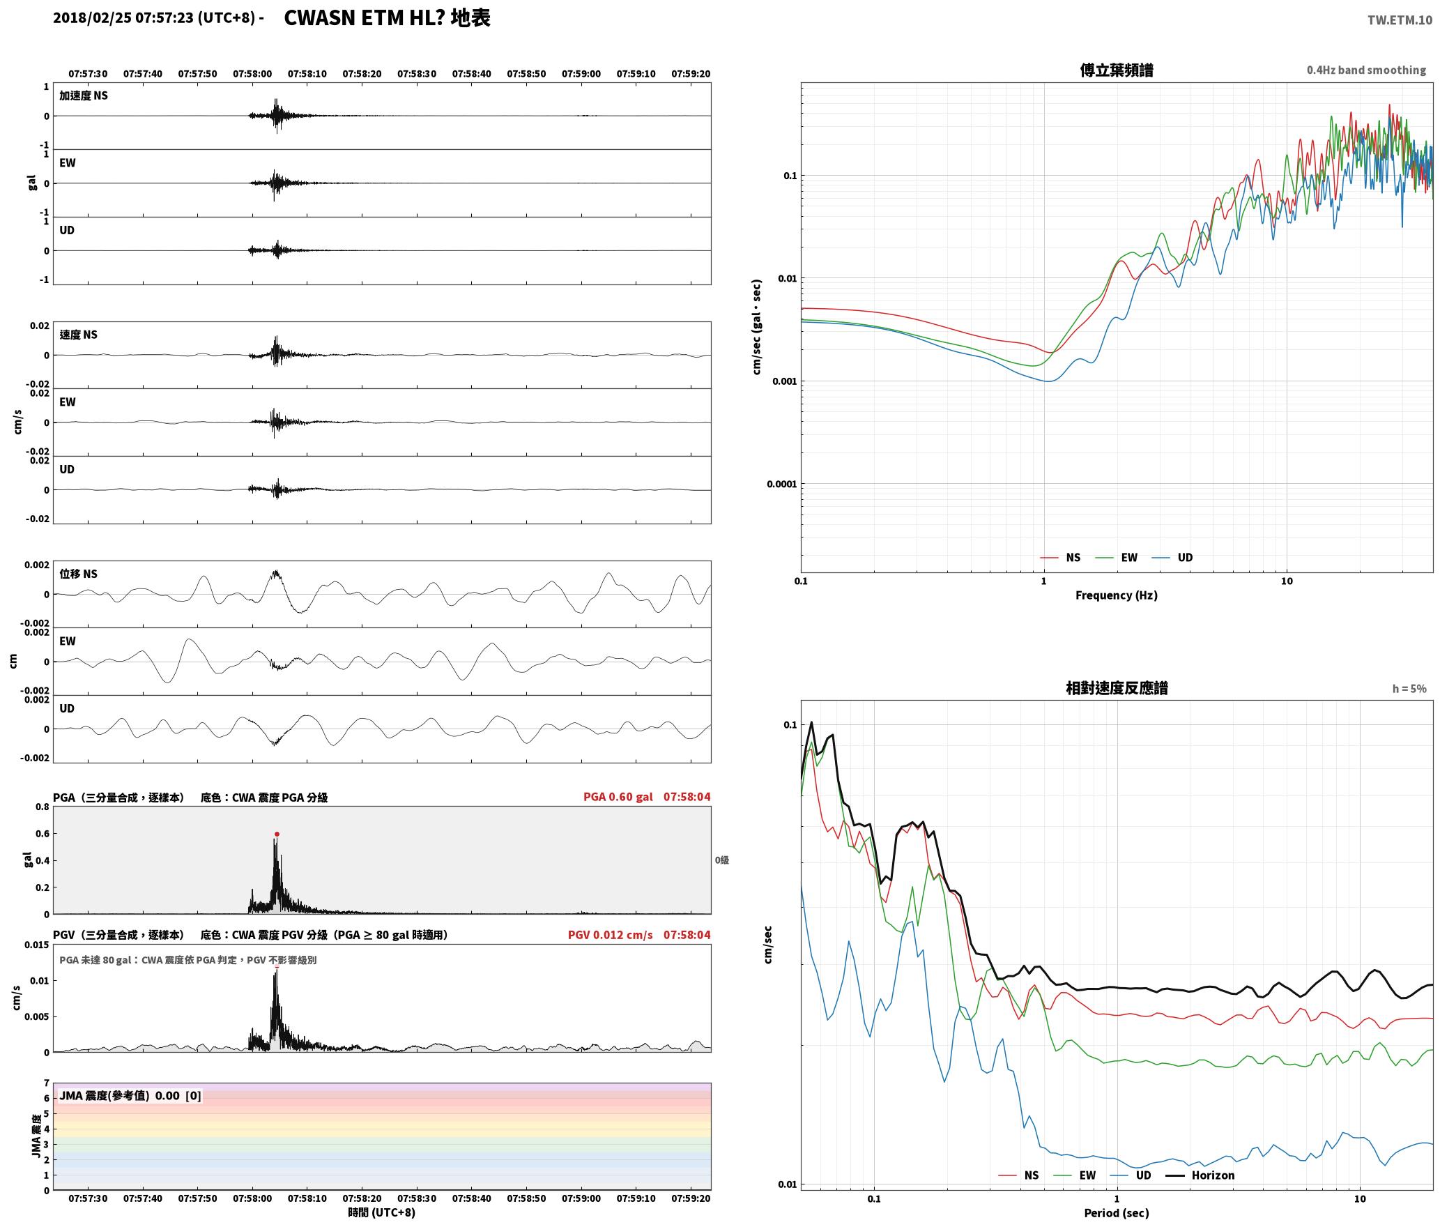Click the Period (sec) axis label

[x=1117, y=1213]
